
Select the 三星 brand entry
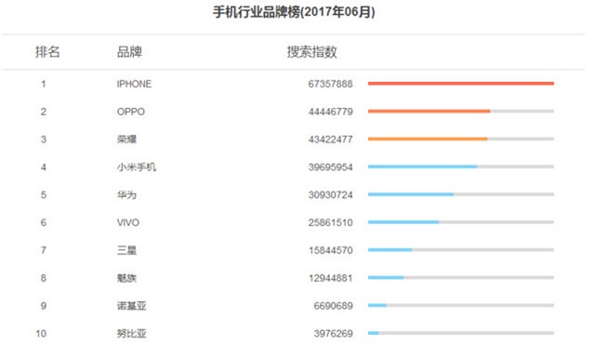coord(126,250)
